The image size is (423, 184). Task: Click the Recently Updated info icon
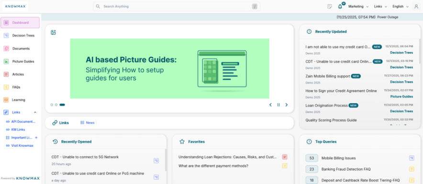(309, 32)
